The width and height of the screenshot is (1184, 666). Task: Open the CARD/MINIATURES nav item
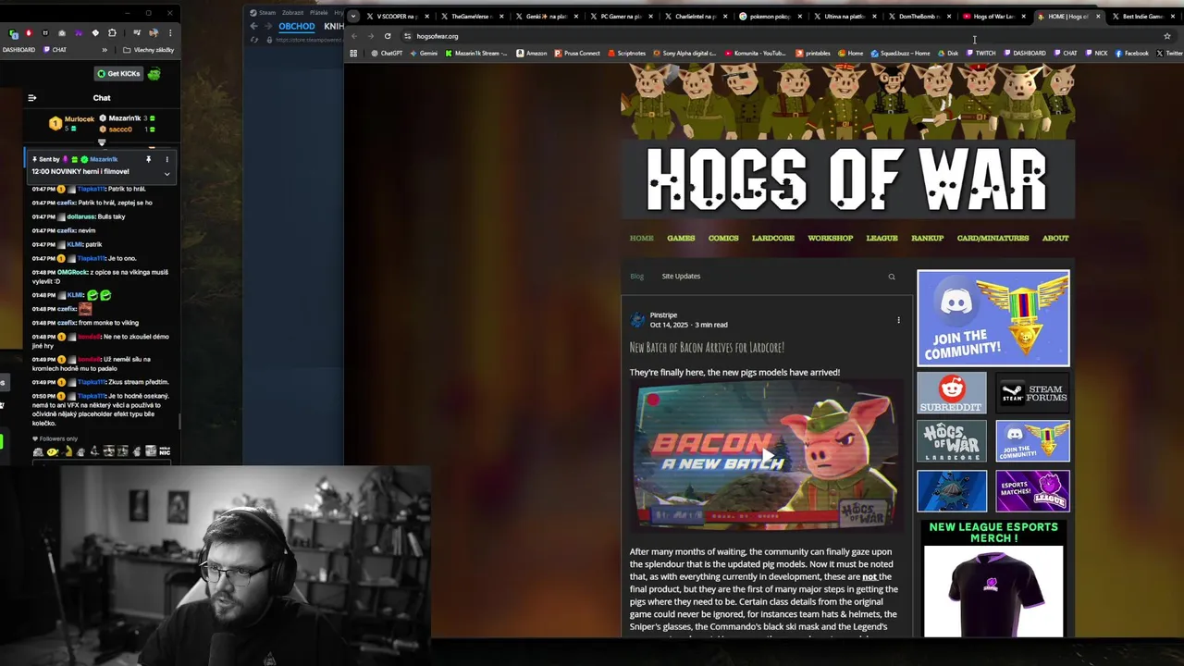pos(993,239)
